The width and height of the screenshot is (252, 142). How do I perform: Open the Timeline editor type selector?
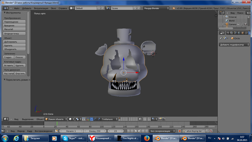click(x=3, y=131)
